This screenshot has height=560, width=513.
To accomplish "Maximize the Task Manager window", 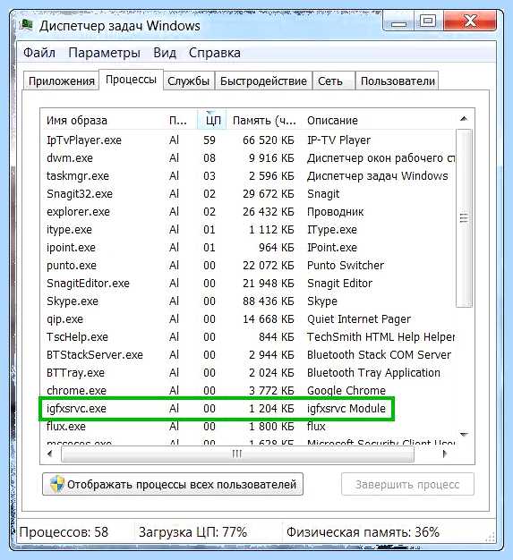I will coord(428,21).
